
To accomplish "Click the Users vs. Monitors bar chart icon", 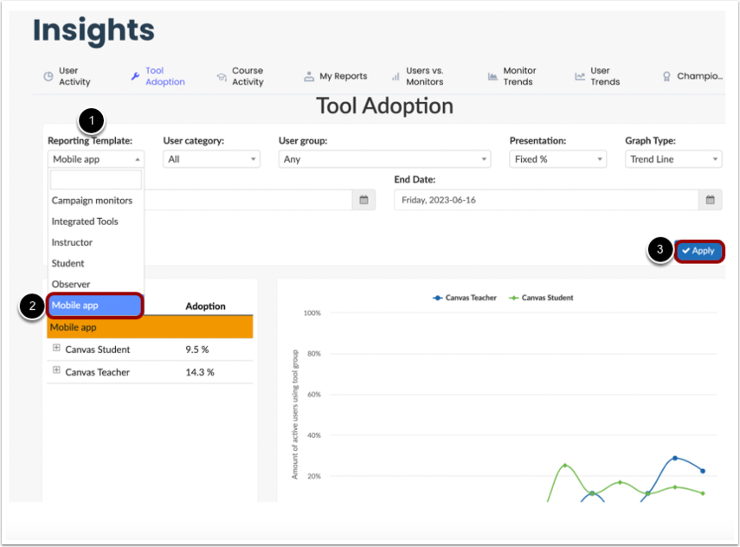I will [x=396, y=76].
